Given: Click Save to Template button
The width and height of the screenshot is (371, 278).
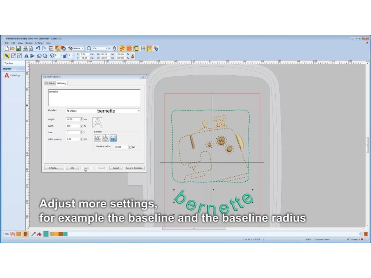Looking at the screenshot, I should coord(134,168).
